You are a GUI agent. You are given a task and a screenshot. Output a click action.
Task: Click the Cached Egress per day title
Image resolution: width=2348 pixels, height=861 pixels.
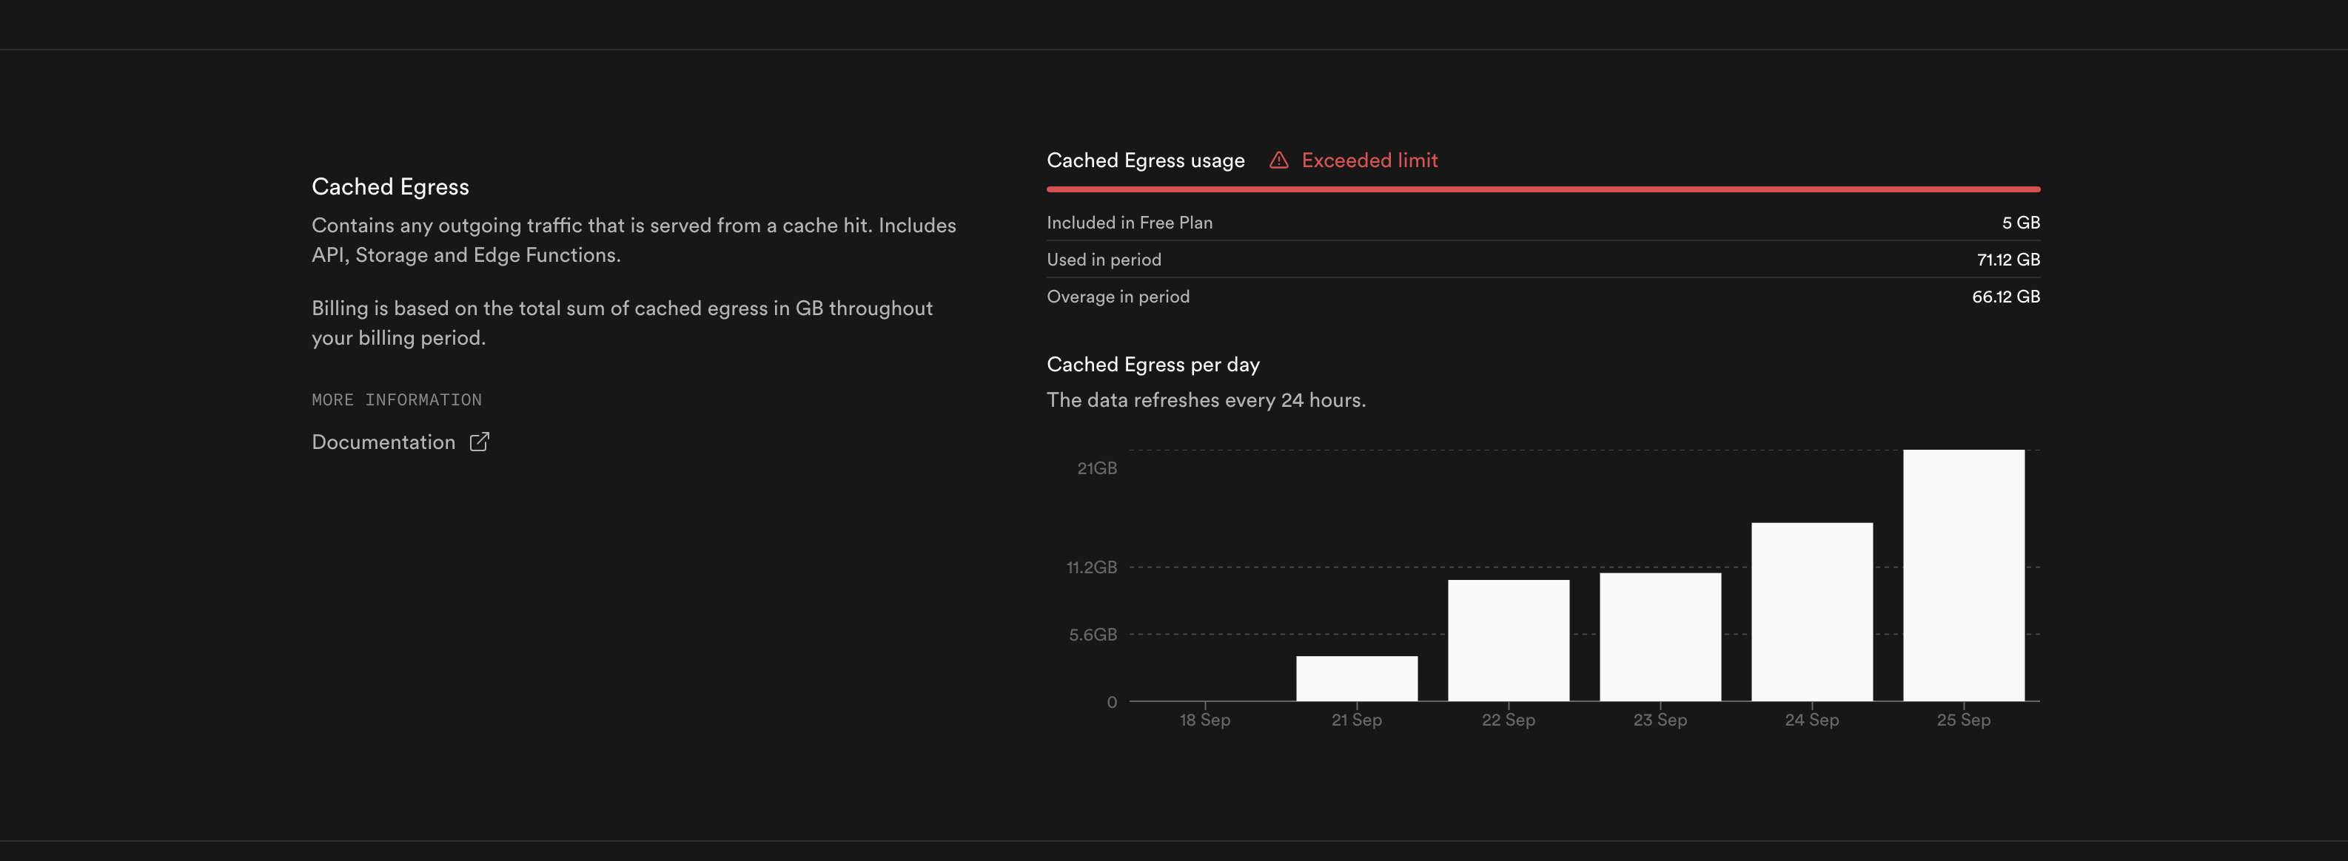(x=1153, y=365)
